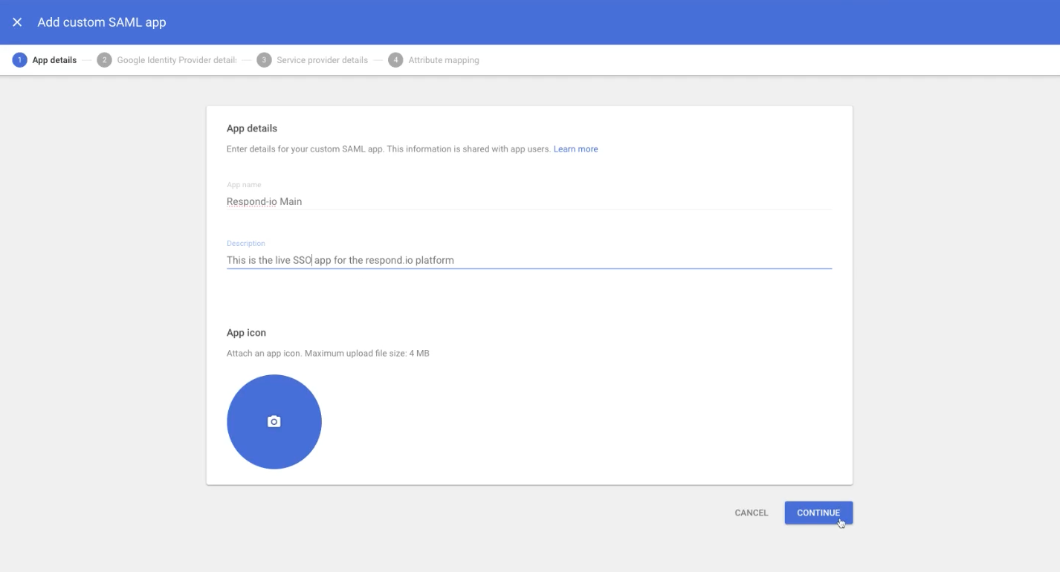
Task: Open the Attribute mapping step
Action: pyautogui.click(x=443, y=60)
